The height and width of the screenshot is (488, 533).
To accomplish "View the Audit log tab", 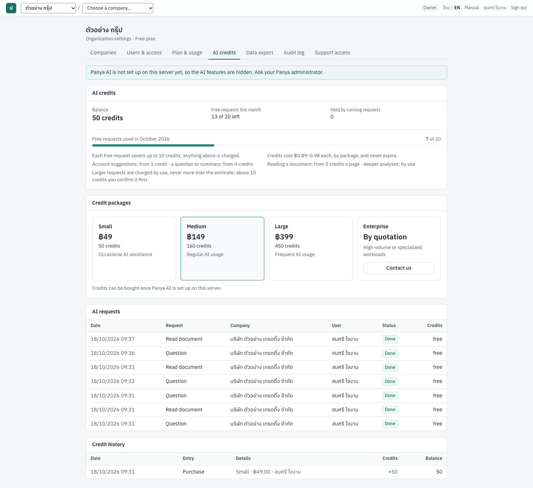I will [x=294, y=53].
